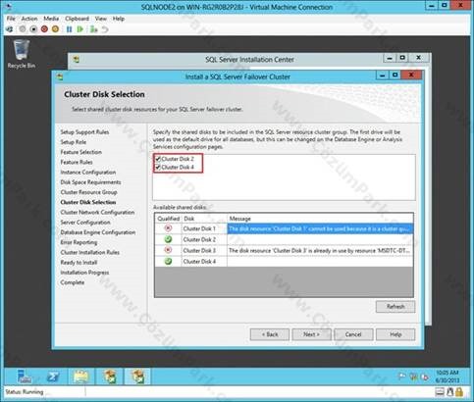The width and height of the screenshot is (474, 402).
Task: Click the keyboard icon in the status bar
Action: (x=440, y=392)
